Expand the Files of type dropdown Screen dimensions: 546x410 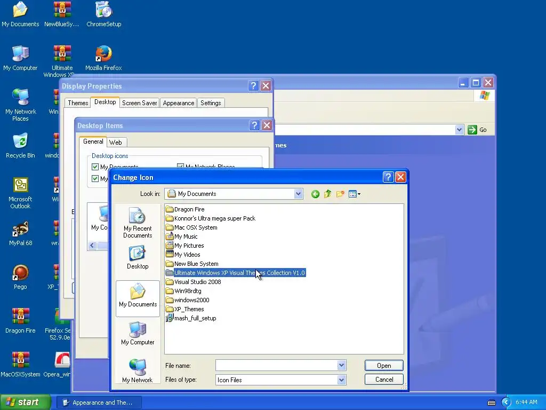tap(342, 380)
